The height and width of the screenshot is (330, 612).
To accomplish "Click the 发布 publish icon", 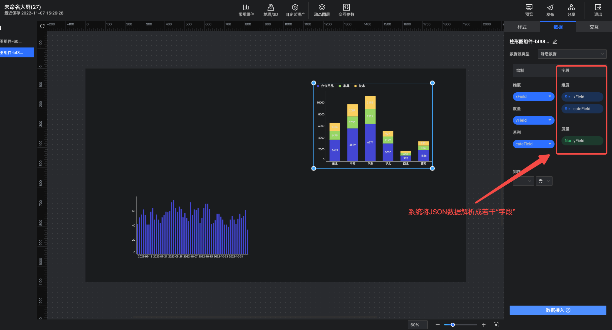I will 550,8.
